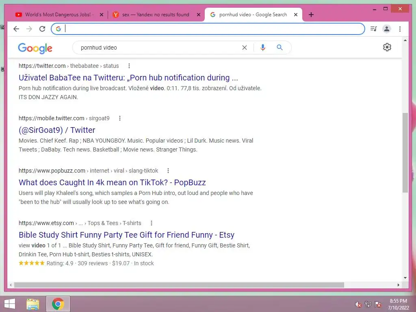Click the vertical scrollbar thumb
The image size is (416, 312).
point(405,153)
